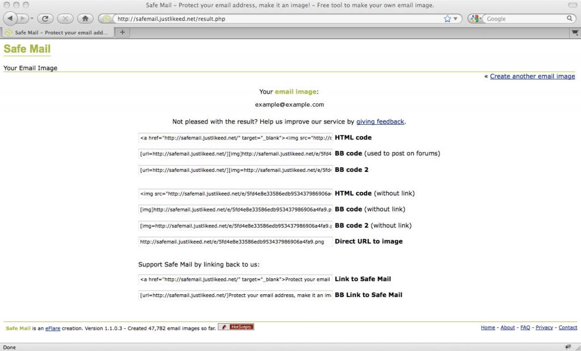The height and width of the screenshot is (351, 581).
Task: Open the list all tabs button
Action: [x=575, y=32]
